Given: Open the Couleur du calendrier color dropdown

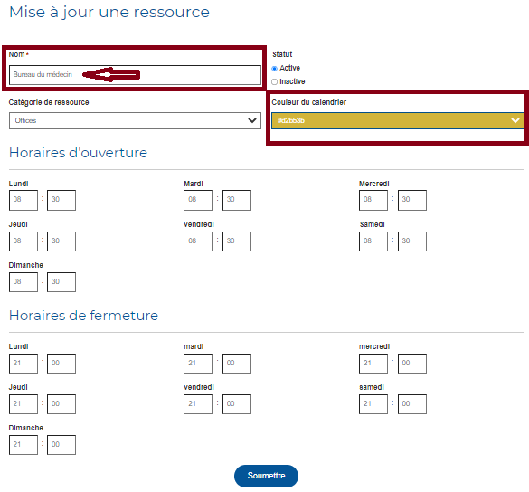Looking at the screenshot, I should (398, 121).
